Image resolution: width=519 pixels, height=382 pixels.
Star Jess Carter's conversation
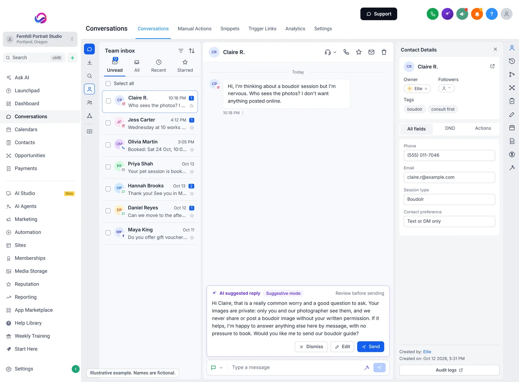point(192,128)
